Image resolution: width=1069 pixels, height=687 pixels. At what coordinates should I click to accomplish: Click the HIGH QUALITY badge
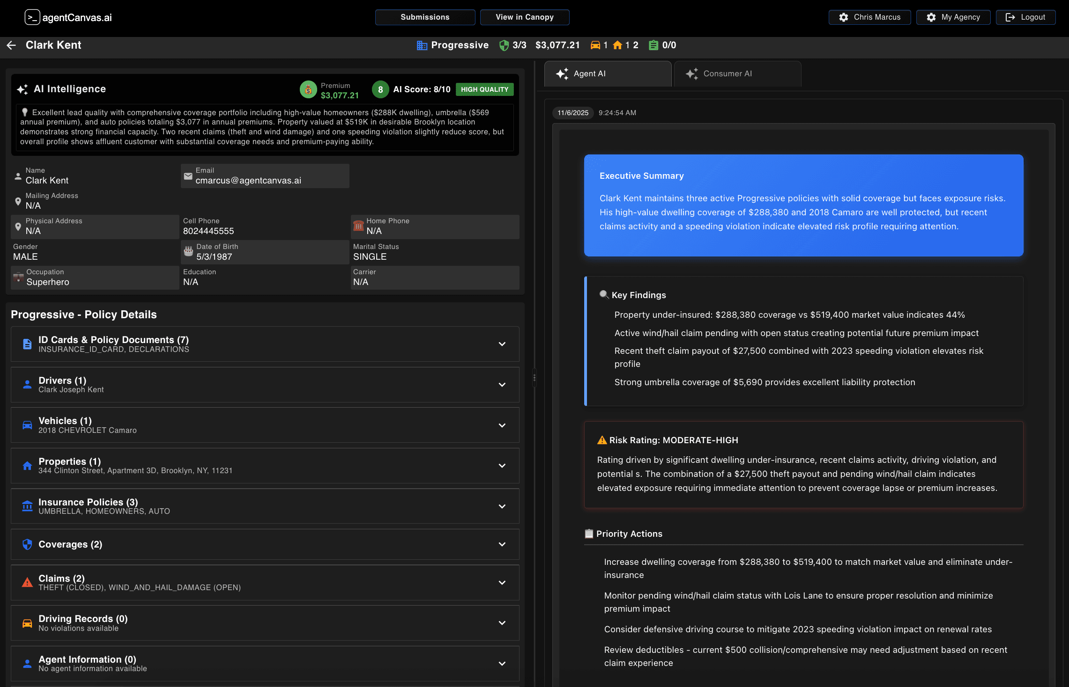pyautogui.click(x=484, y=89)
